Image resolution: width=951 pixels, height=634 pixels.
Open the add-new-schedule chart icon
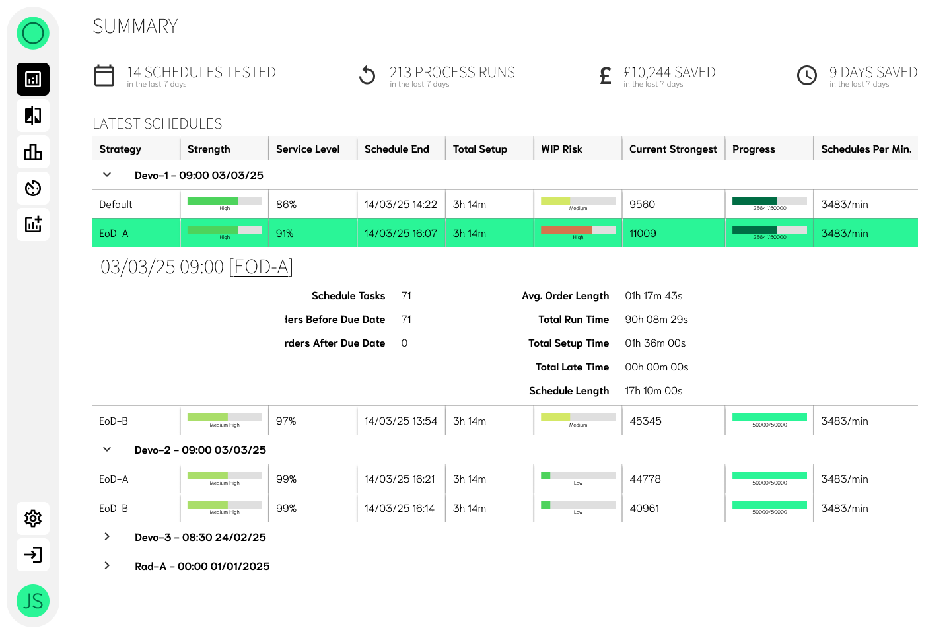32,225
